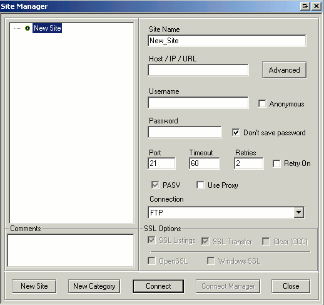Select the New Site tree entry

[48, 28]
